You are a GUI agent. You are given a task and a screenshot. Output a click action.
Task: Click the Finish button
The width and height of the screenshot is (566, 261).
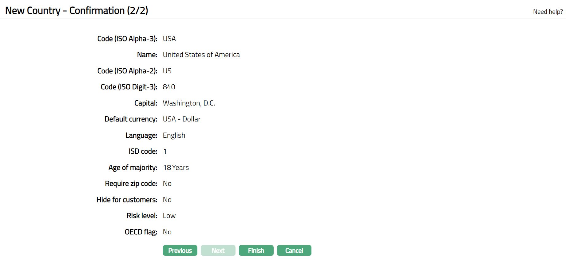tap(256, 251)
